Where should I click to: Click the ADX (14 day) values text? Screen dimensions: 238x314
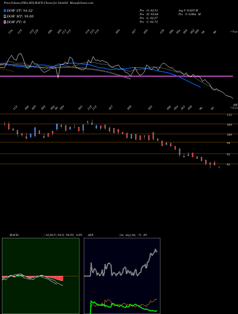coord(133,235)
